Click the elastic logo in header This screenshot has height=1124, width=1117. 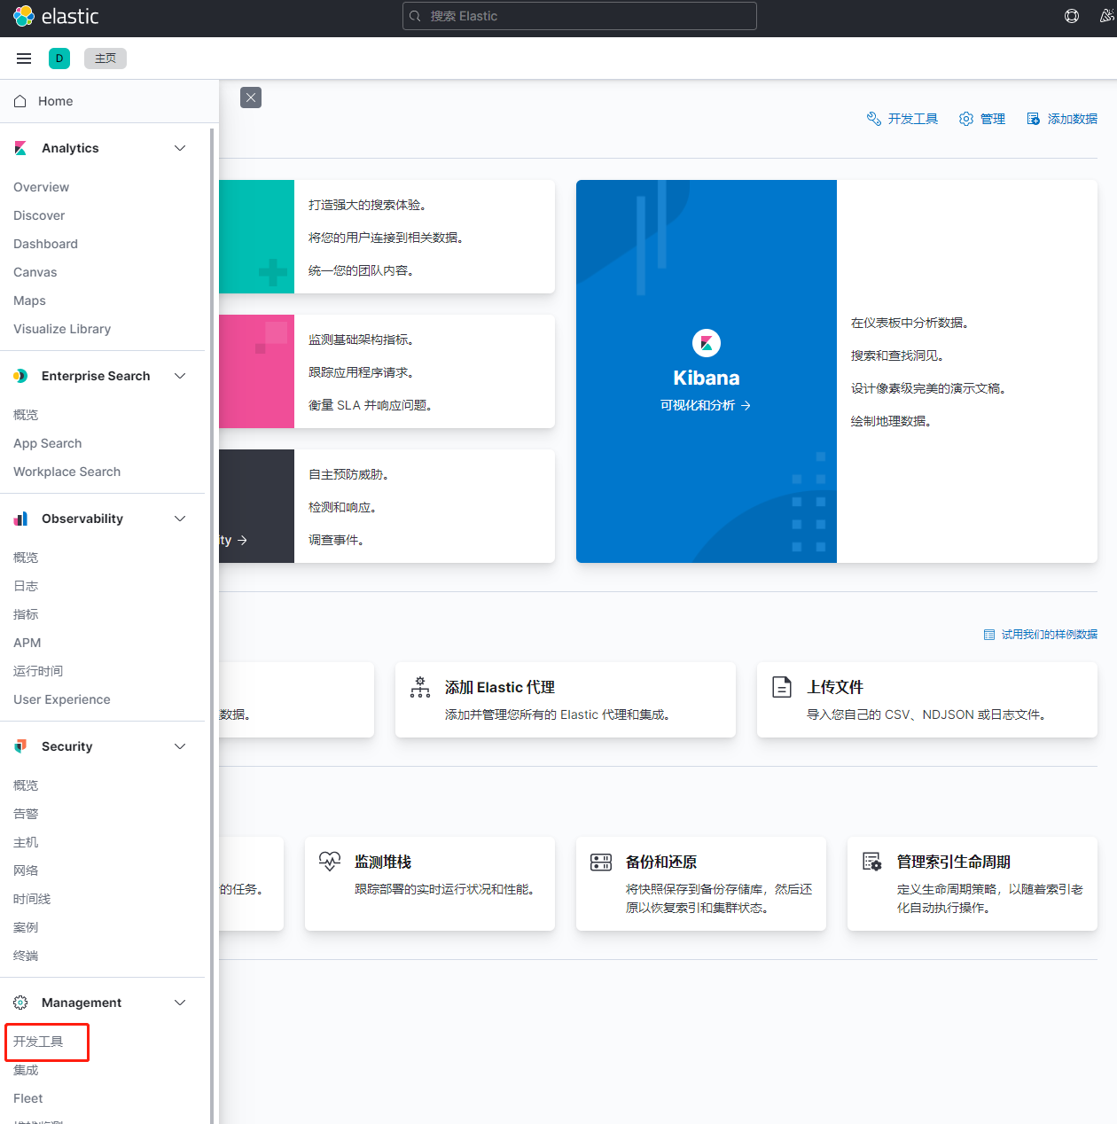[x=56, y=16]
